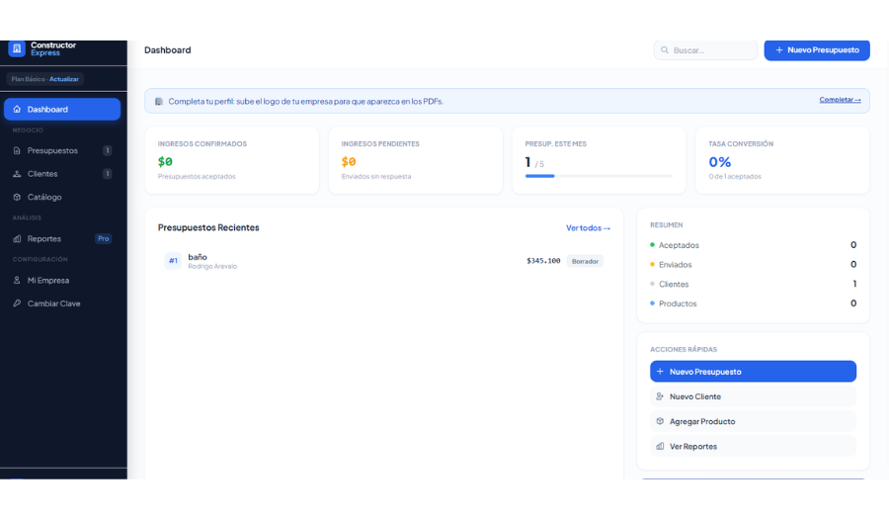The image size is (889, 519).
Task: Click the Catálogo box icon
Action: pyautogui.click(x=17, y=198)
